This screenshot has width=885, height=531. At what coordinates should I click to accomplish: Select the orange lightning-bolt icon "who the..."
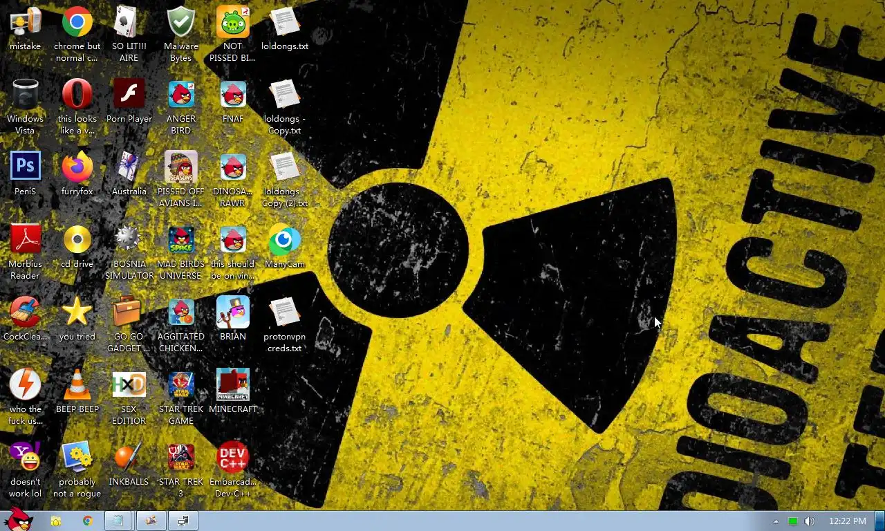pyautogui.click(x=25, y=398)
